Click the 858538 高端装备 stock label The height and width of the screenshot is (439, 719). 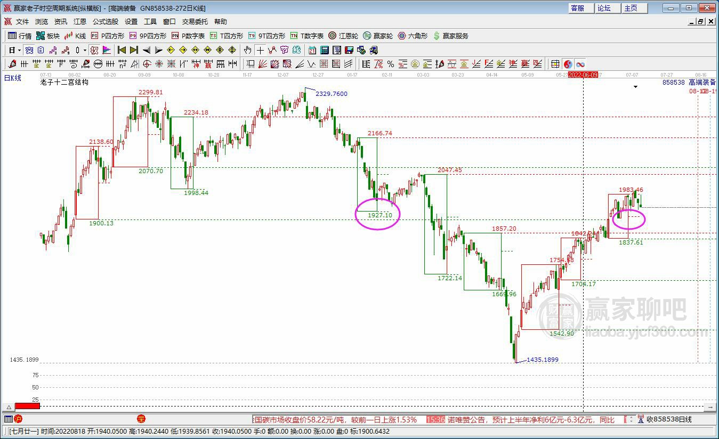point(689,83)
